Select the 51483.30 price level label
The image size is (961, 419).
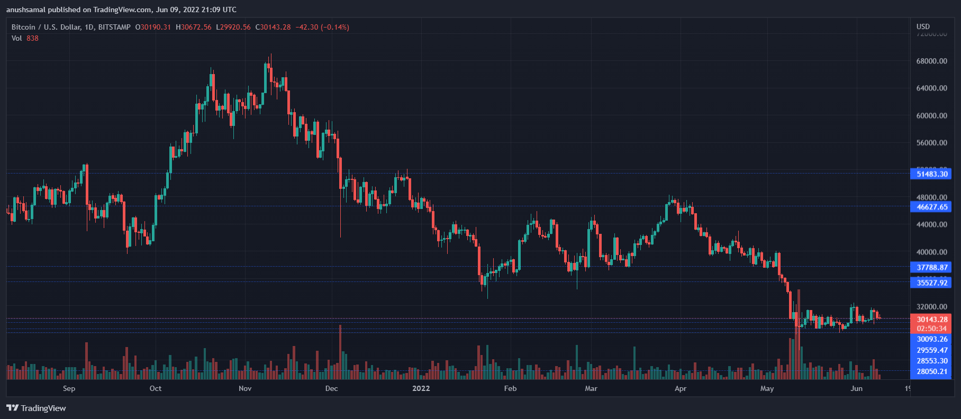[931, 174]
